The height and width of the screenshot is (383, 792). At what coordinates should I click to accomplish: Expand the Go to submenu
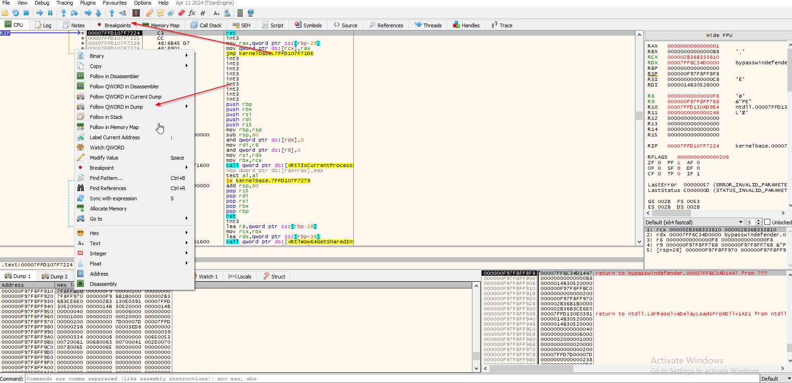(134, 219)
